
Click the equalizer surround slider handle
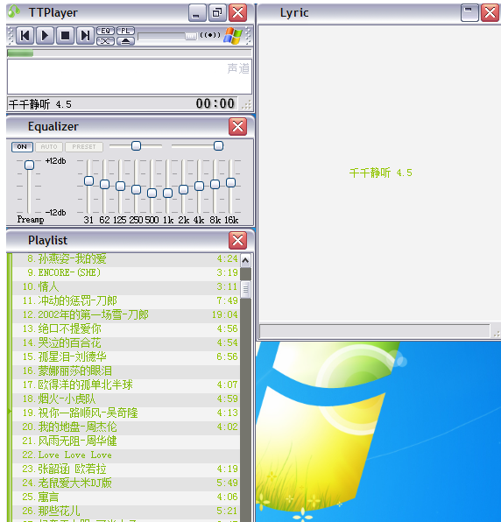click(x=218, y=145)
